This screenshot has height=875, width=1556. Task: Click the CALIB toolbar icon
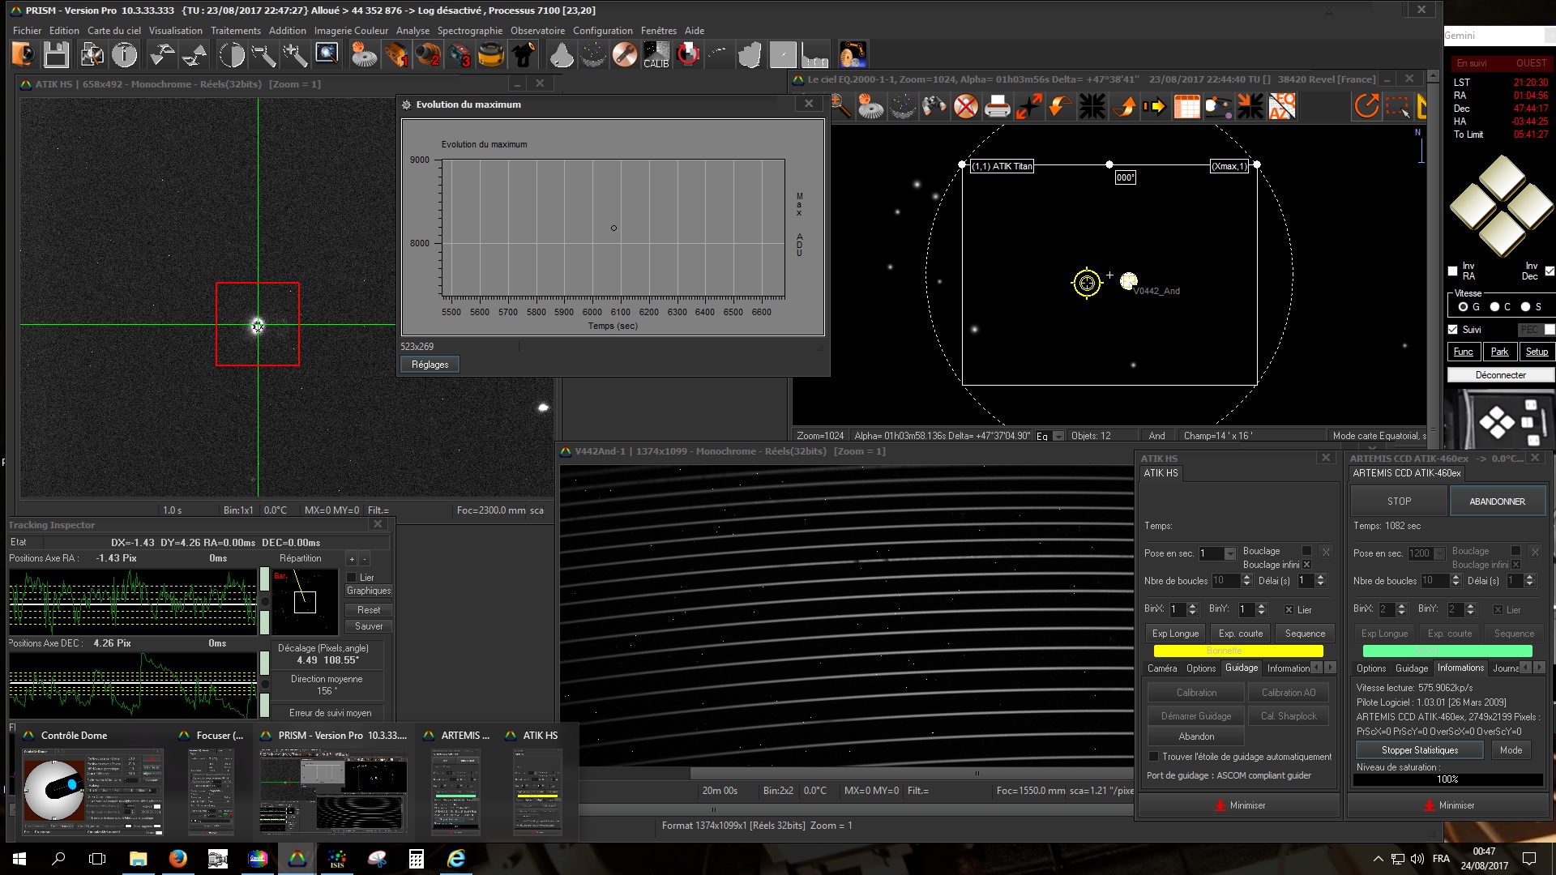(x=656, y=55)
